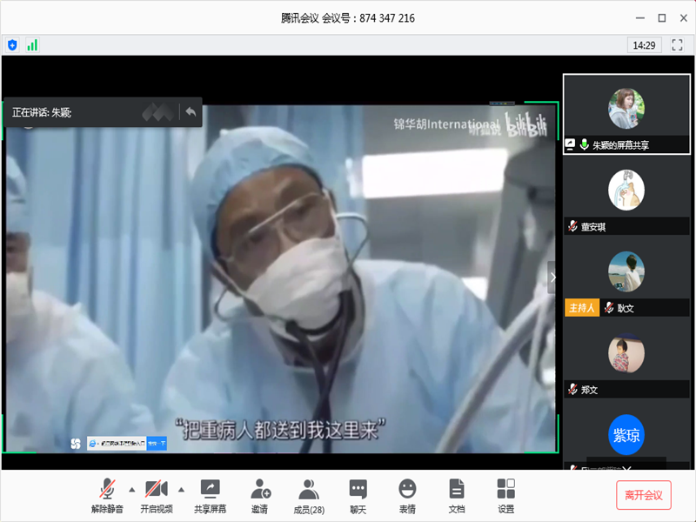Check the green network signal icon
This screenshot has width=696, height=522.
tap(32, 45)
